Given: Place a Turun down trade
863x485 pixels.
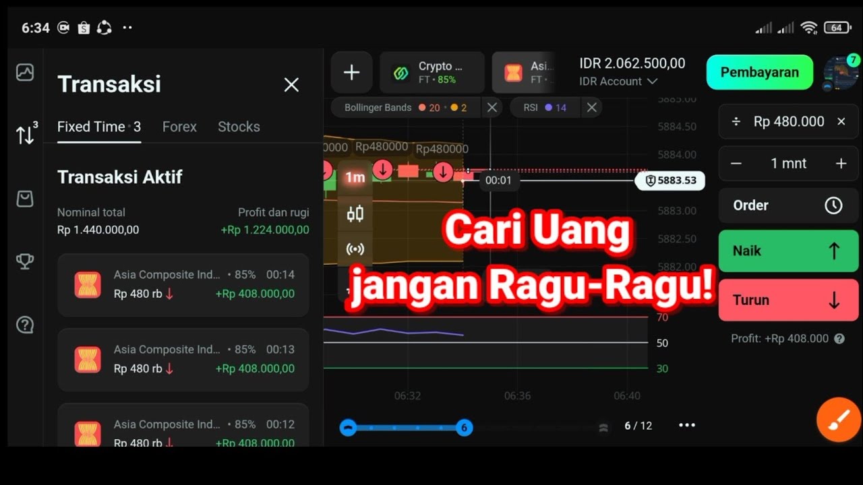Looking at the screenshot, I should (x=789, y=300).
